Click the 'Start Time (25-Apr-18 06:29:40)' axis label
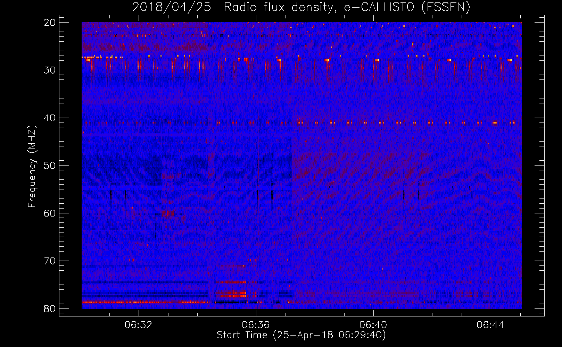562x347 pixels. coord(301,335)
